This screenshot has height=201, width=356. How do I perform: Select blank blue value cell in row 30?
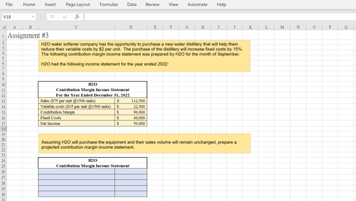coord(131,194)
